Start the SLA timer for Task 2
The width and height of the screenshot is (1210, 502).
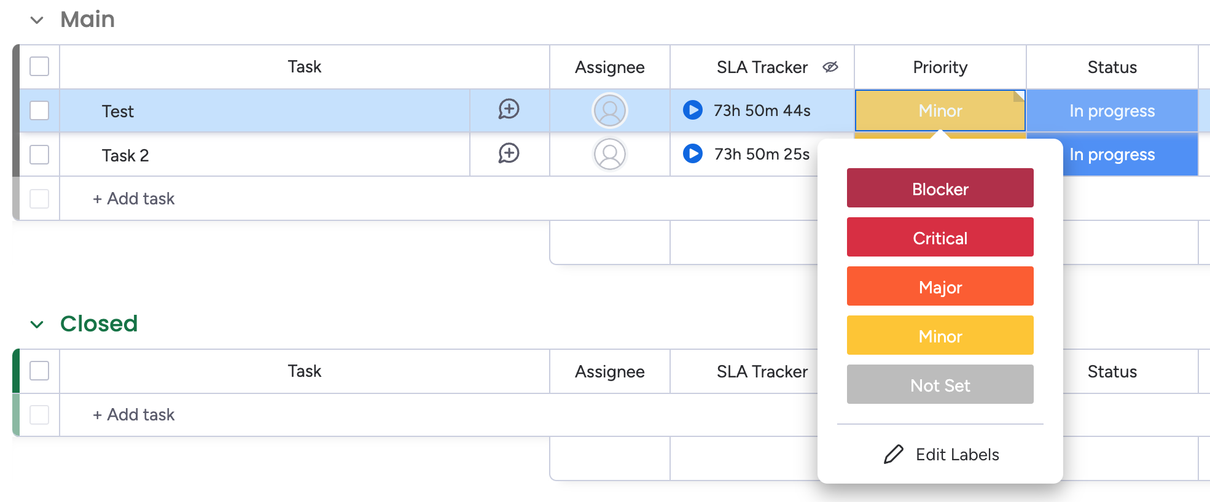[x=693, y=153]
